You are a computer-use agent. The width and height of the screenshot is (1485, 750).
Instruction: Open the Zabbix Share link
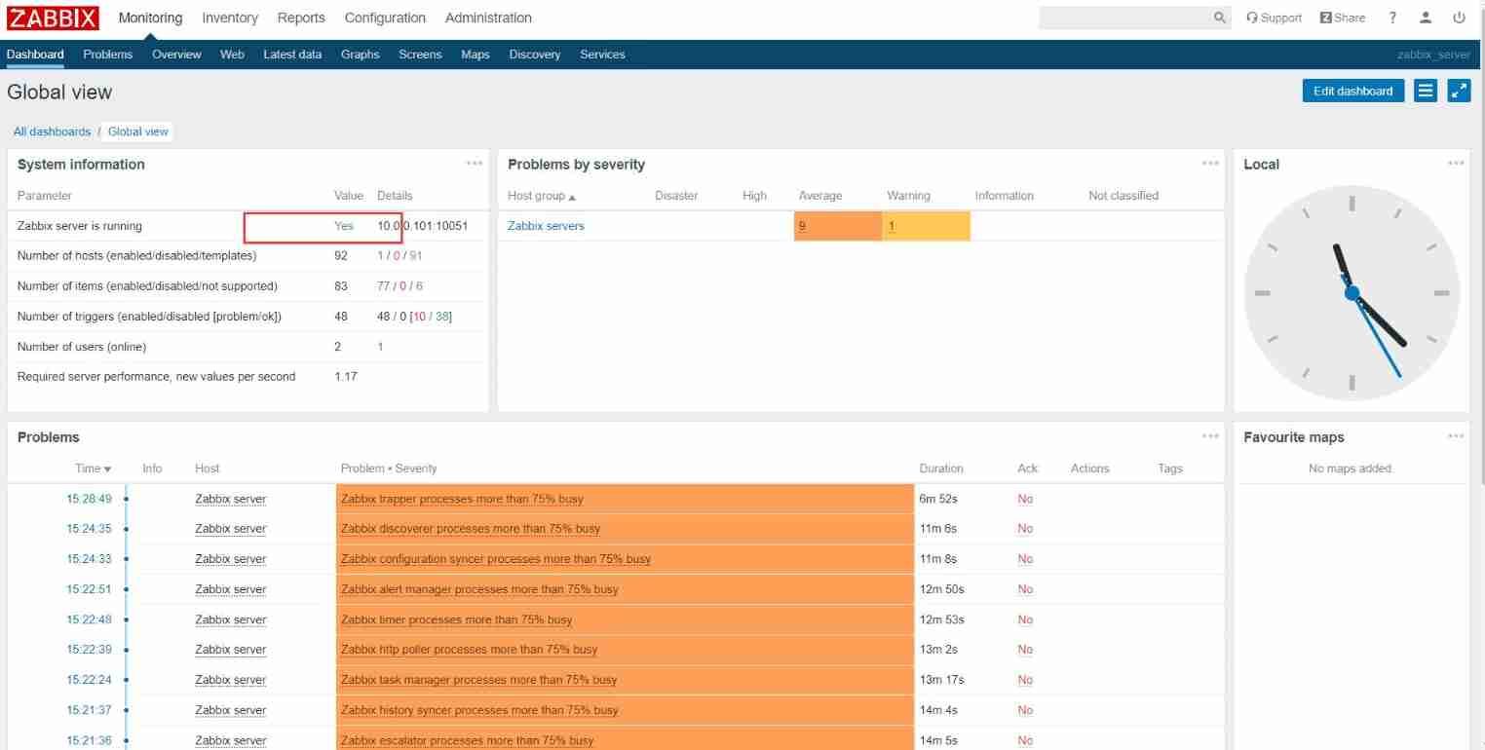(x=1343, y=18)
